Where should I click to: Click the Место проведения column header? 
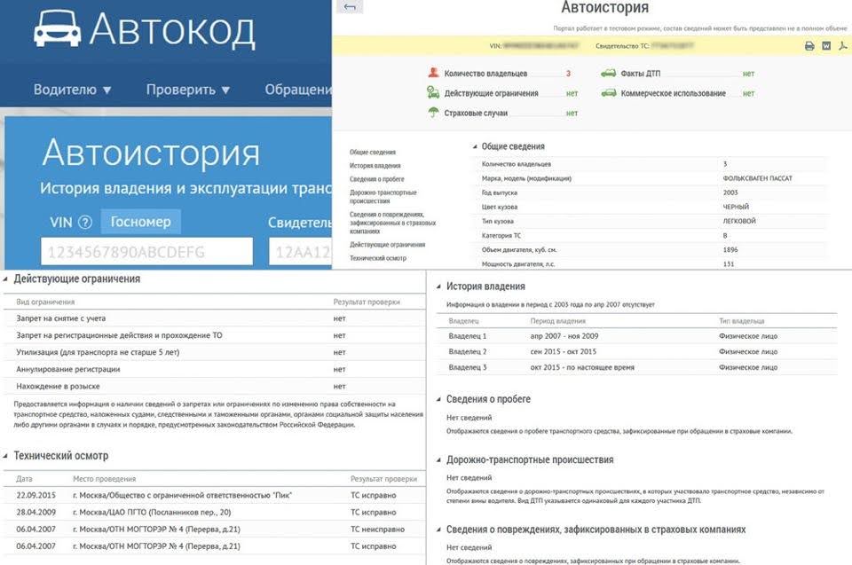coord(105,479)
